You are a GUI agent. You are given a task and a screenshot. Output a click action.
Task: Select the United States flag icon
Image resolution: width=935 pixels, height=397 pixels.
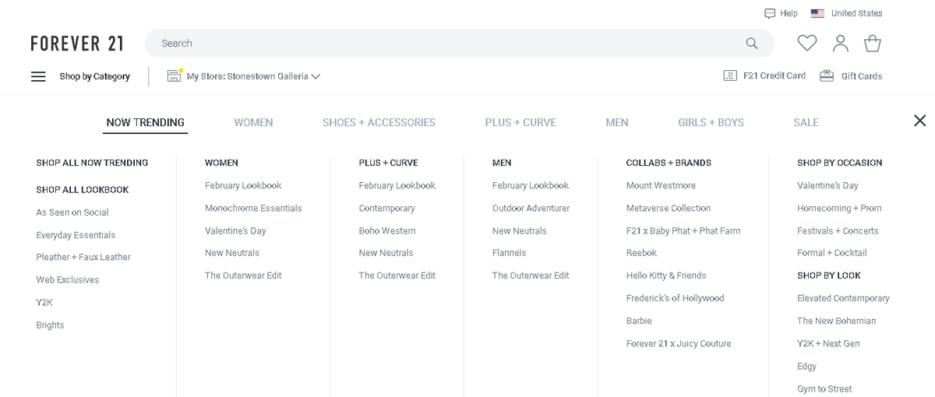[817, 13]
